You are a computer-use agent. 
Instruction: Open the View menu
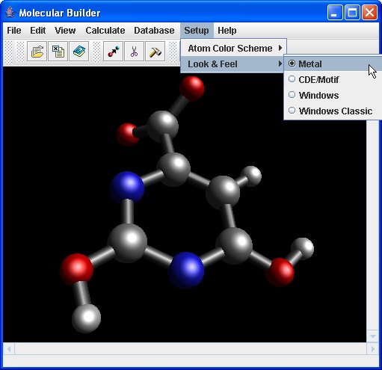coord(65,31)
